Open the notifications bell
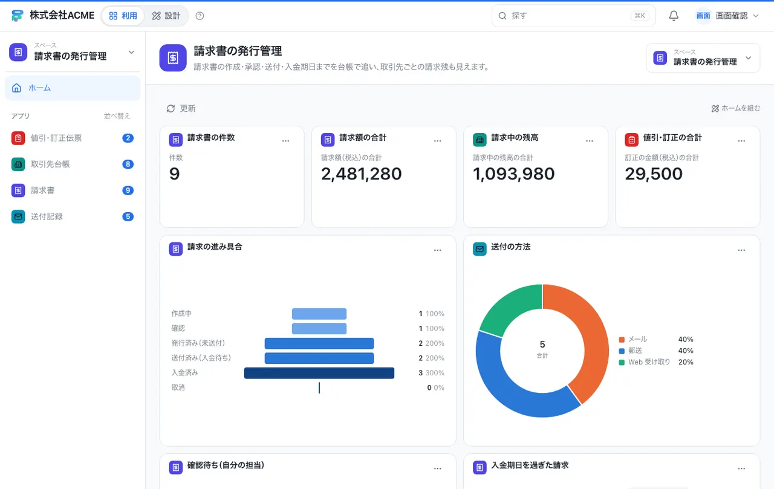This screenshot has width=774, height=489. (x=674, y=16)
